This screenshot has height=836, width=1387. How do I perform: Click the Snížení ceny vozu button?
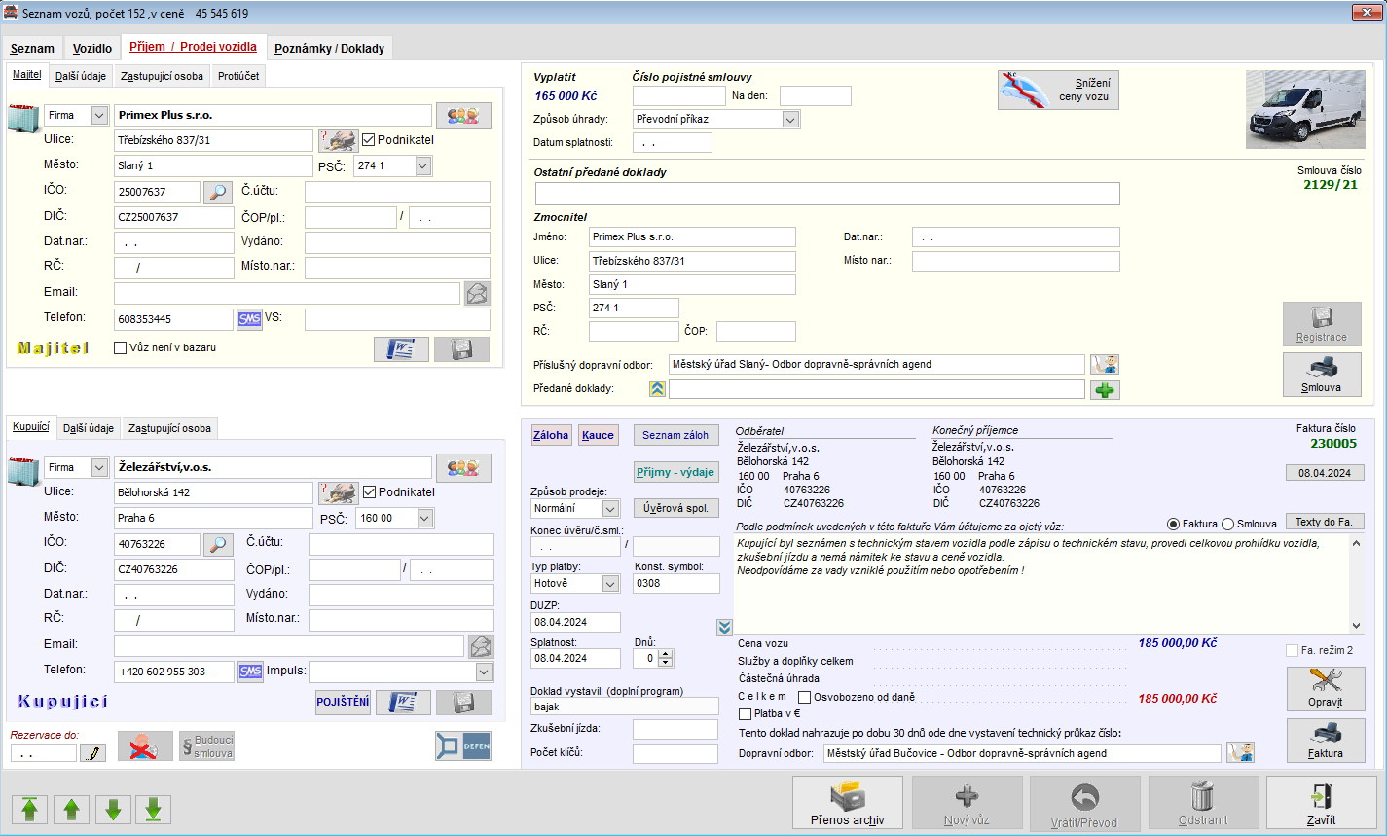(1057, 91)
